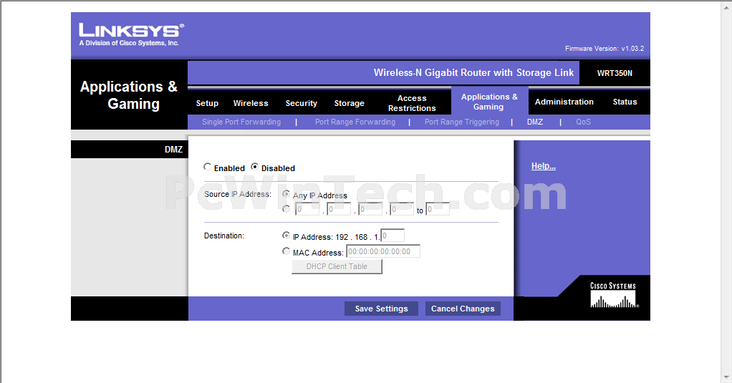
Task: Click the destination IP last octet field
Action: tap(393, 236)
